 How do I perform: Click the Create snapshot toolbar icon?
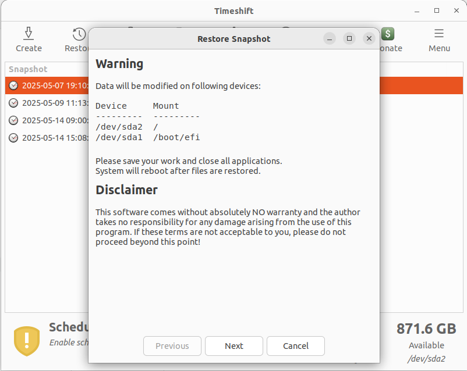tap(29, 33)
